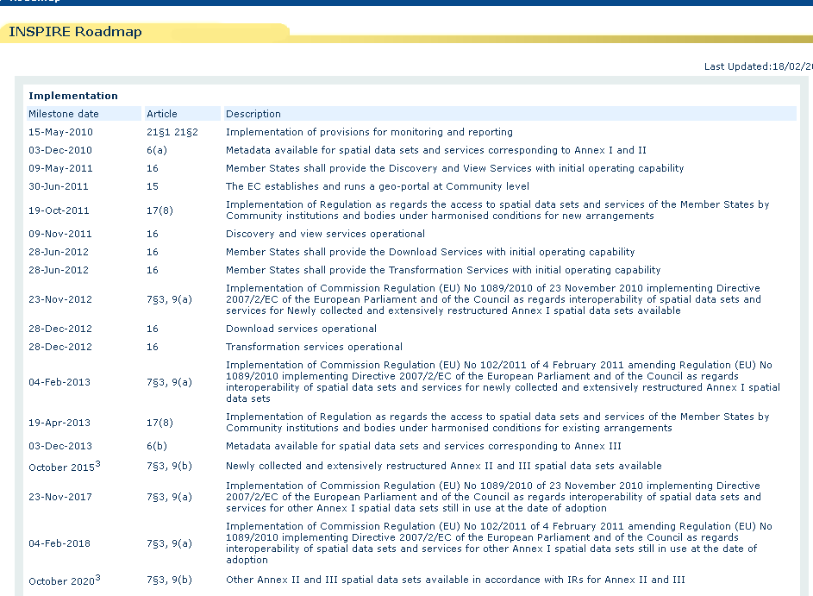Click the INSPIRE Roadmap page heading
Image resolution: width=813 pixels, height=596 pixels.
(75, 32)
